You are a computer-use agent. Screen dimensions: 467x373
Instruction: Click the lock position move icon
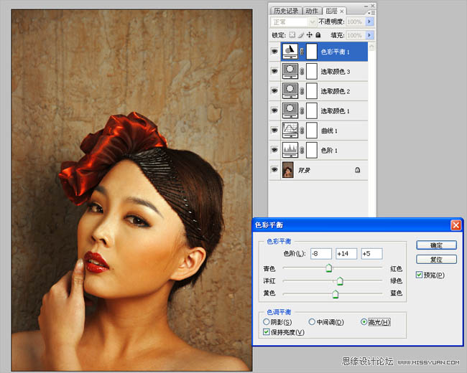[x=310, y=34]
